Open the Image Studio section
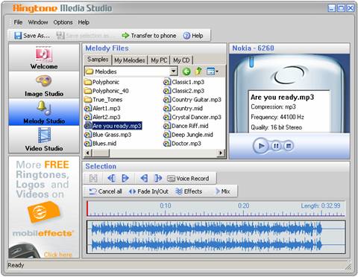Image resolution: width=358 pixels, height=277 pixels. click(x=44, y=85)
